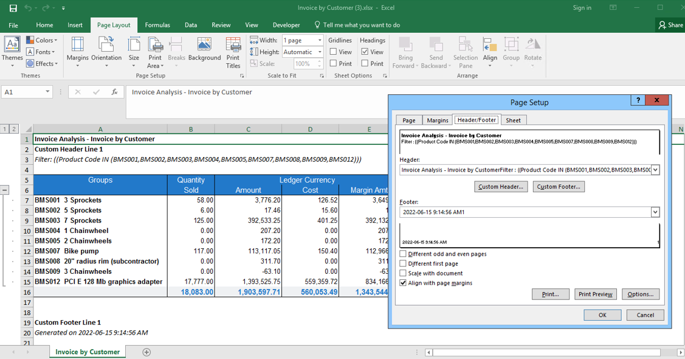685x359 pixels.
Task: Open the Print Titles settings
Action: (x=233, y=50)
